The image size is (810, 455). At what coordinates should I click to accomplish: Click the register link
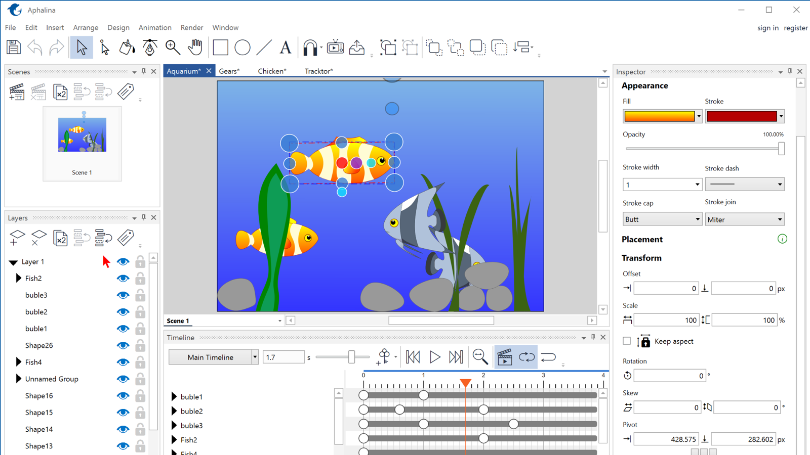point(796,28)
